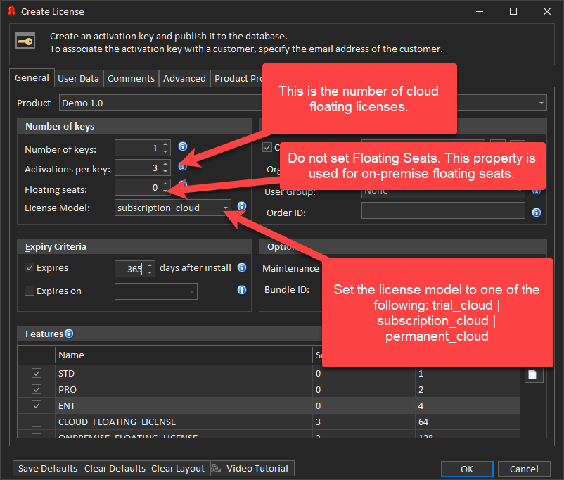The height and width of the screenshot is (480, 564).
Task: Toggle the Expires checkbox
Action: point(30,267)
